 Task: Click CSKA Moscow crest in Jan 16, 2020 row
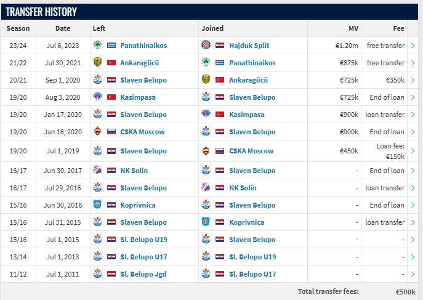(x=97, y=131)
